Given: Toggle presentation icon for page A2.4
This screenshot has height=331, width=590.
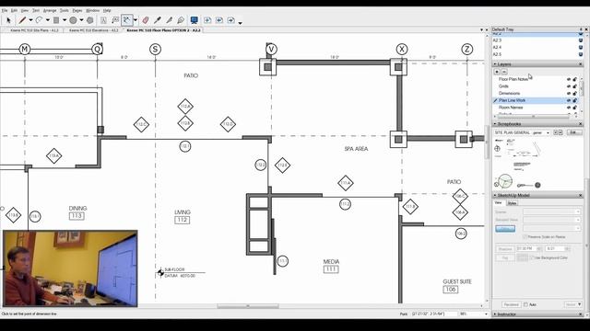Looking at the screenshot, I should 581,47.
